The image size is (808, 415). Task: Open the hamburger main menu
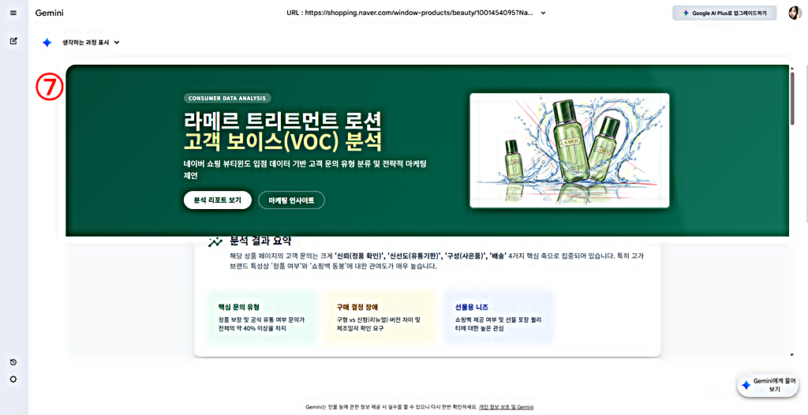[13, 13]
